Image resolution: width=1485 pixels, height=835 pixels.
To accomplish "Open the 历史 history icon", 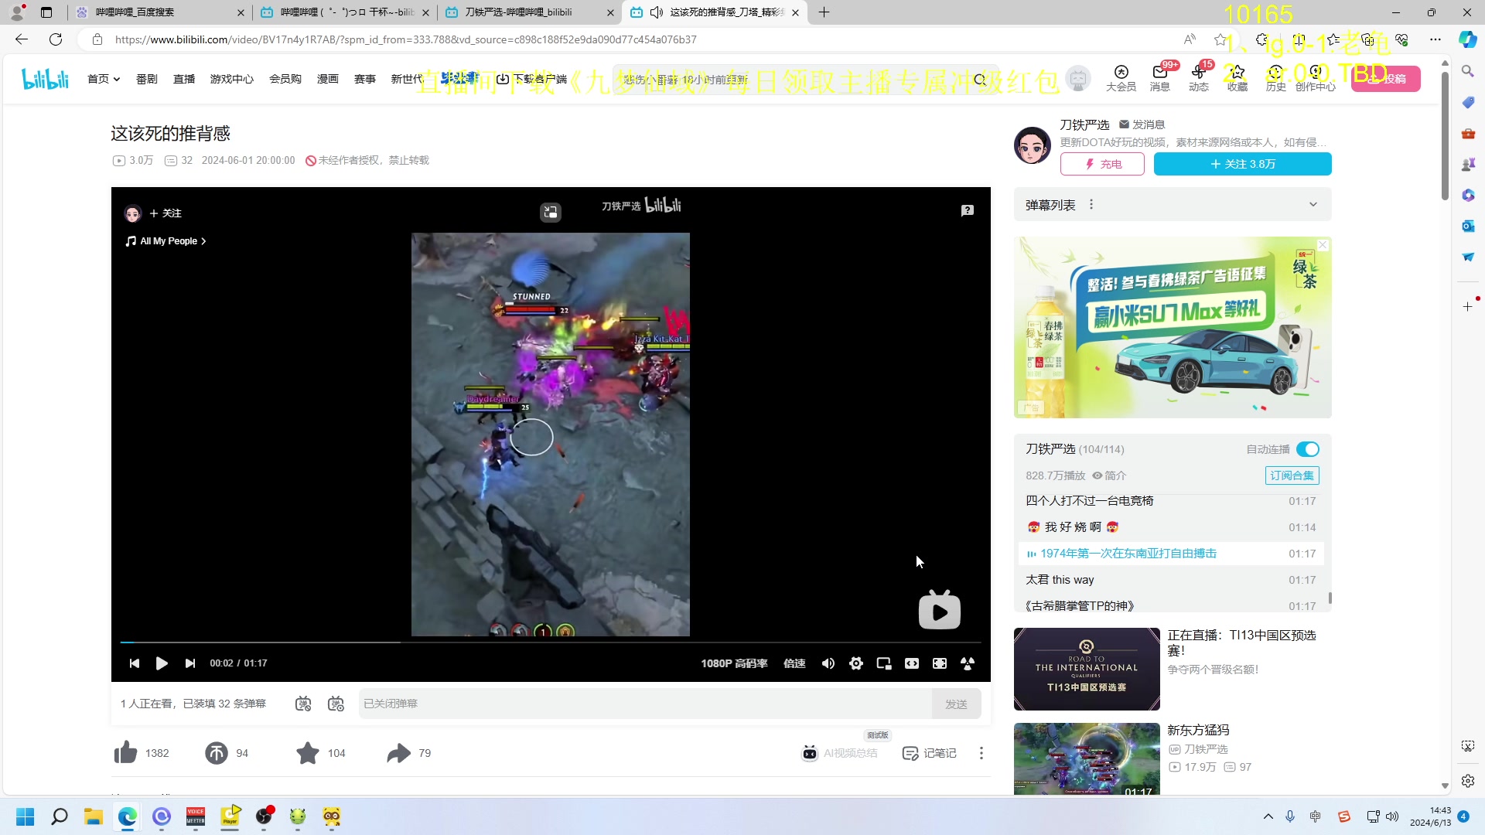I will pyautogui.click(x=1275, y=78).
